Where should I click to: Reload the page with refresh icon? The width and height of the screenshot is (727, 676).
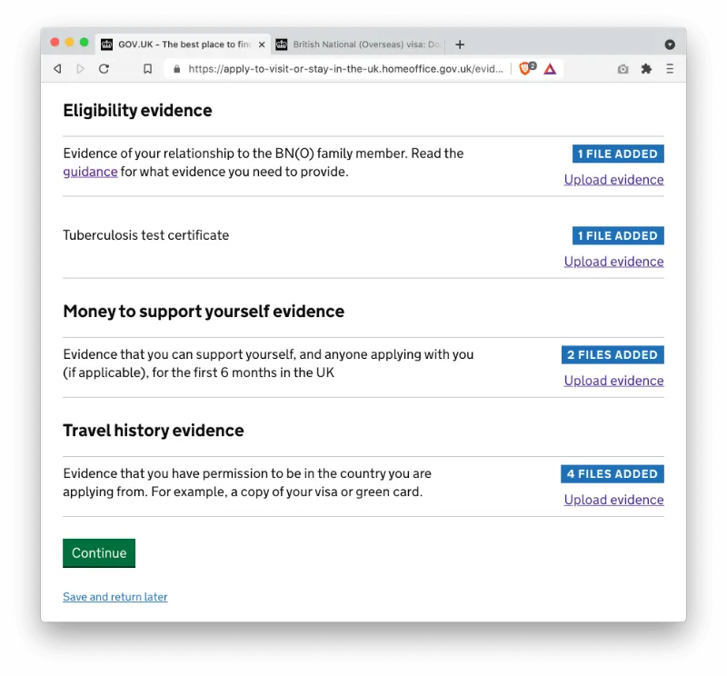tap(104, 69)
